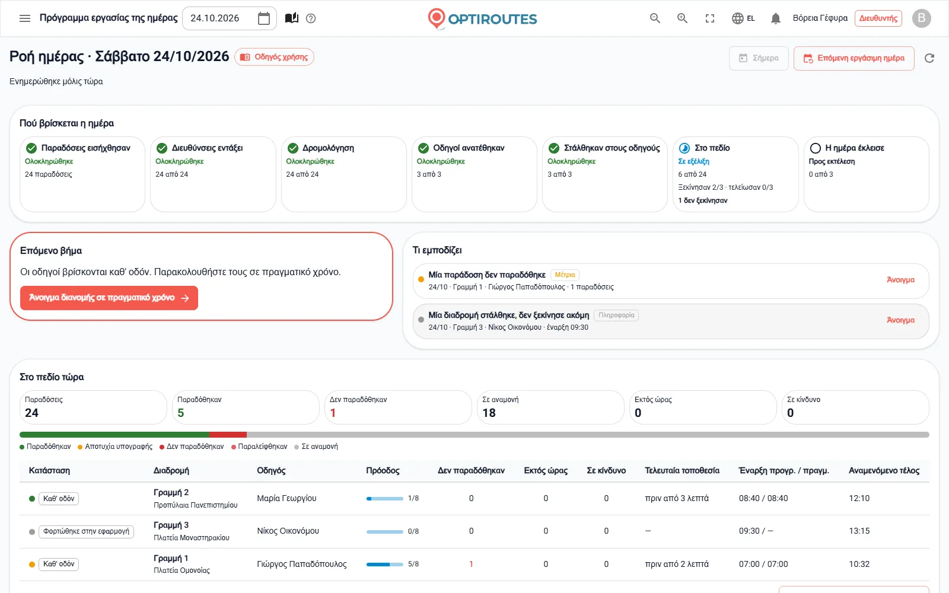Viewport: 949px width, 593px height.
Task: Open the Δρομολόγηση step card
Action: 344,174
